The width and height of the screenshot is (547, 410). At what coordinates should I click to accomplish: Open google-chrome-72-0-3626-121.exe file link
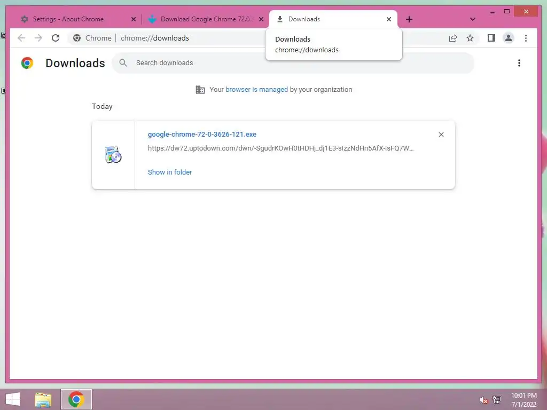(202, 134)
